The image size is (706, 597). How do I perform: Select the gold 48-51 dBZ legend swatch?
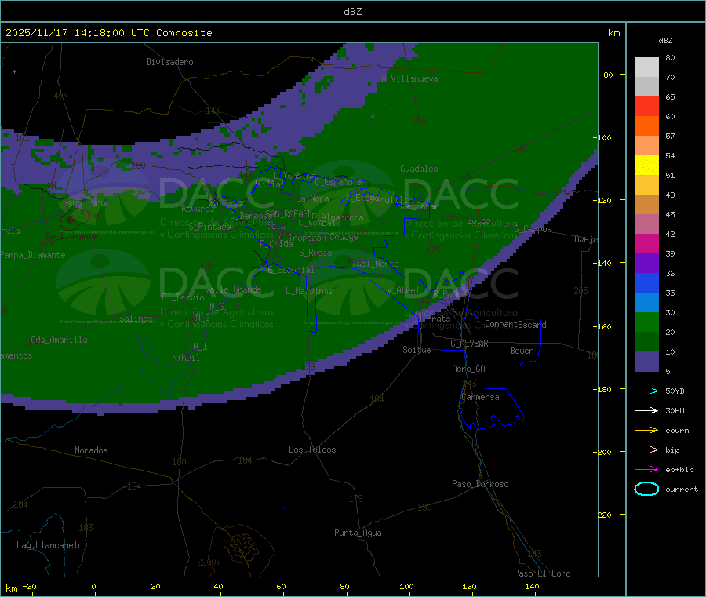(x=646, y=185)
